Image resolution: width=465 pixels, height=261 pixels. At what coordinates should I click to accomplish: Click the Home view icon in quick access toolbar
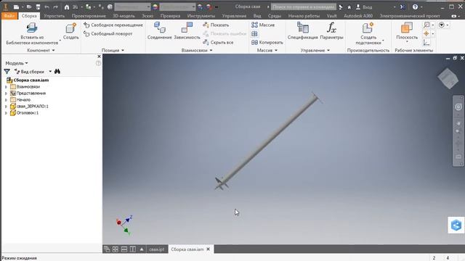(67, 7)
